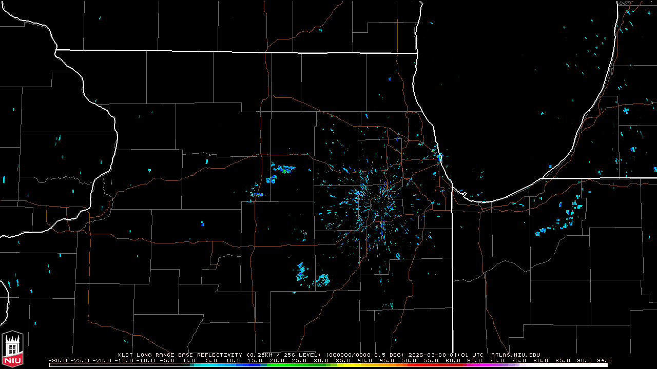Click the 80.0 scale label
The width and height of the screenshot is (657, 369).
pyautogui.click(x=540, y=361)
